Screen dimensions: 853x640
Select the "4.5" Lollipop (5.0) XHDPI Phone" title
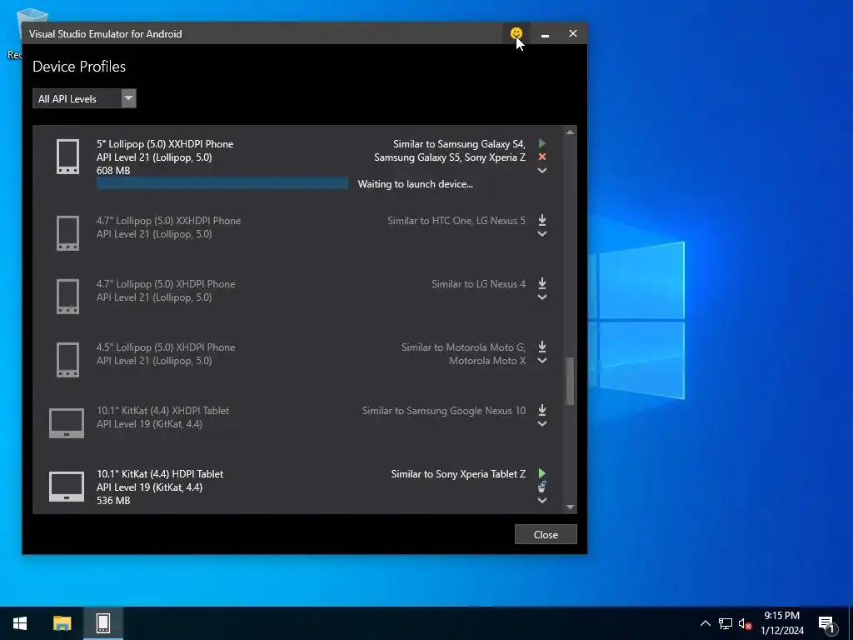(166, 347)
